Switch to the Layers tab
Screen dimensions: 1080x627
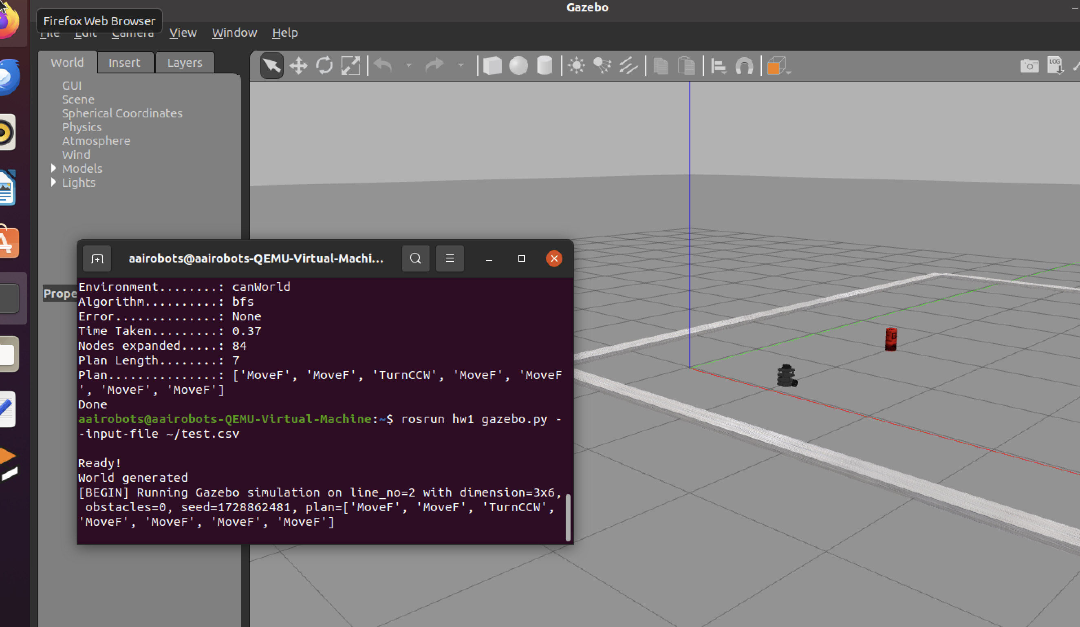click(x=183, y=62)
